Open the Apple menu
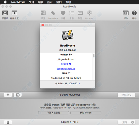139x125 pixels. coord(5,2)
